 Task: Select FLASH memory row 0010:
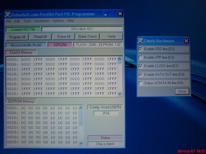[x=62, y=69]
